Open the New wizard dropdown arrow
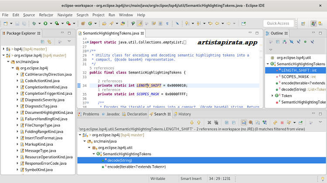The width and height of the screenshot is (327, 183). [x=11, y=23]
